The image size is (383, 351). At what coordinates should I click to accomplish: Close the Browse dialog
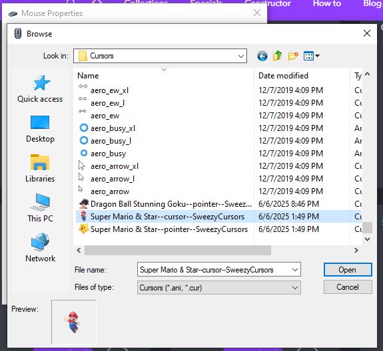point(367,33)
